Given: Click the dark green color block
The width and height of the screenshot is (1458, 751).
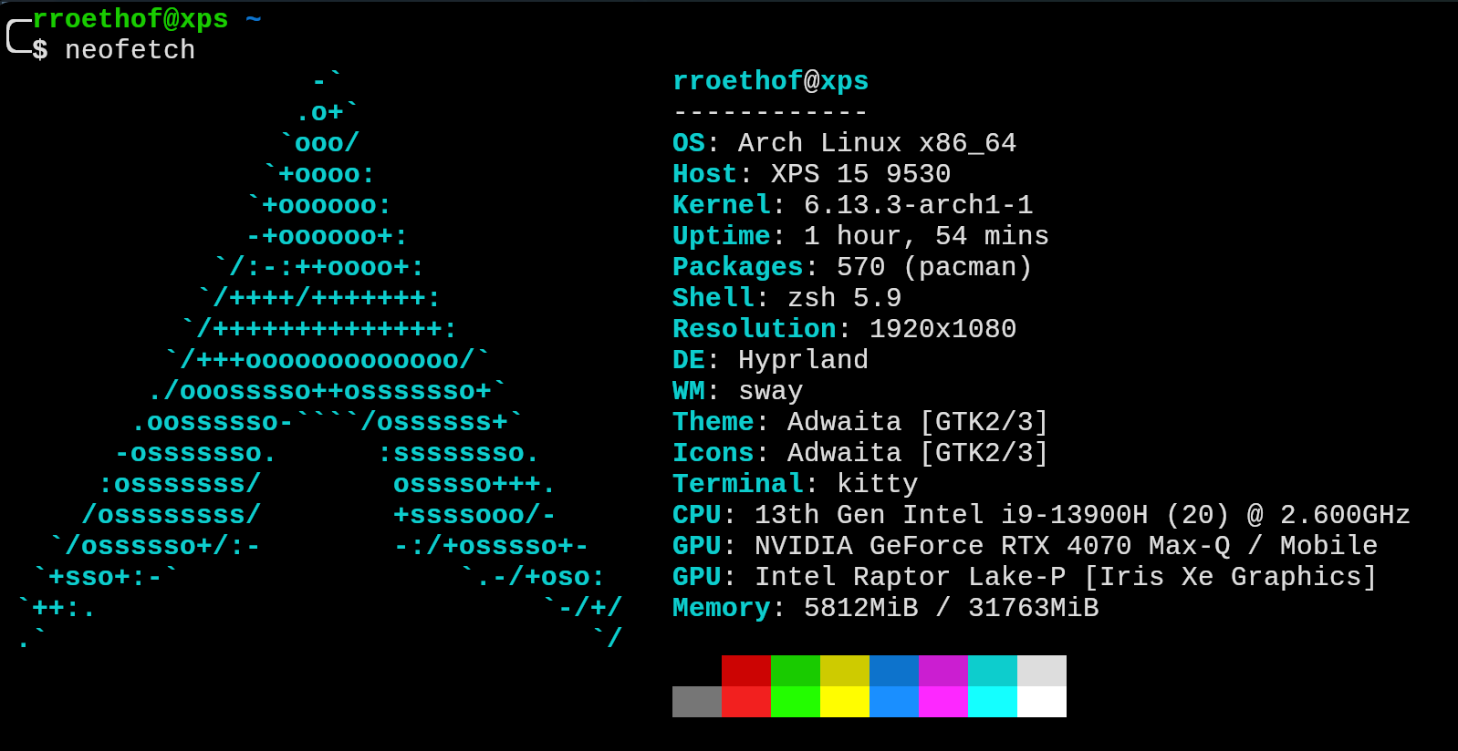Looking at the screenshot, I should [x=796, y=671].
